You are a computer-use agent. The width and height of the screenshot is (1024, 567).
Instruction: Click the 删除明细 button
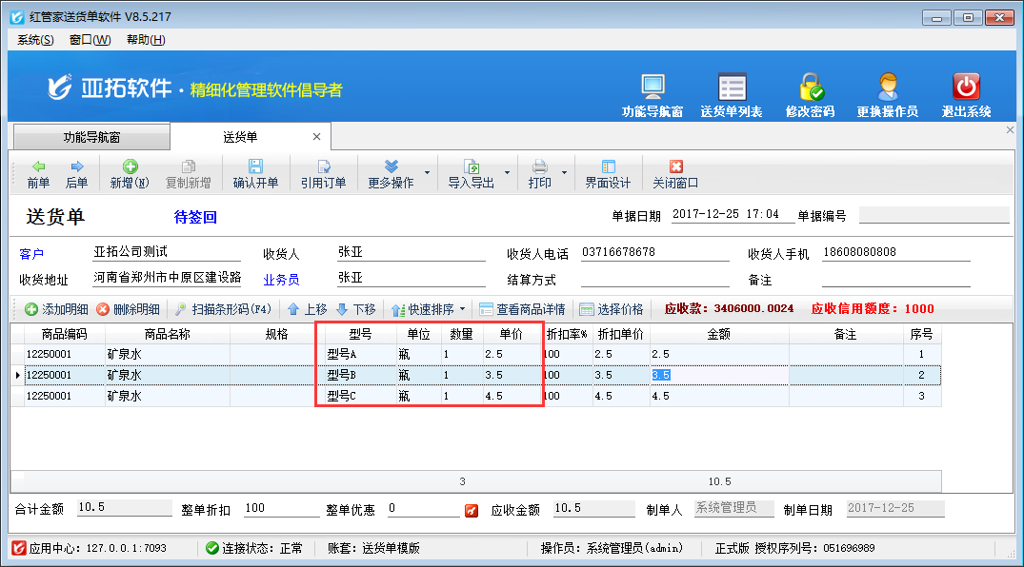tap(128, 309)
